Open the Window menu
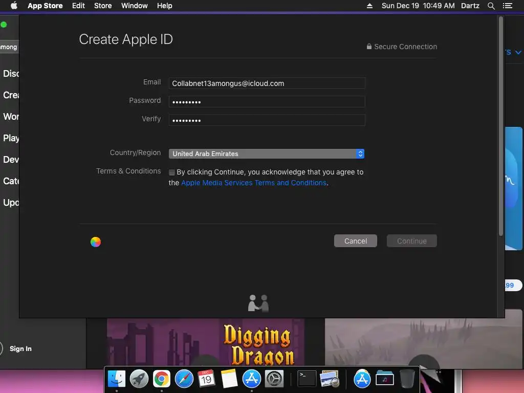524x393 pixels. [135, 6]
